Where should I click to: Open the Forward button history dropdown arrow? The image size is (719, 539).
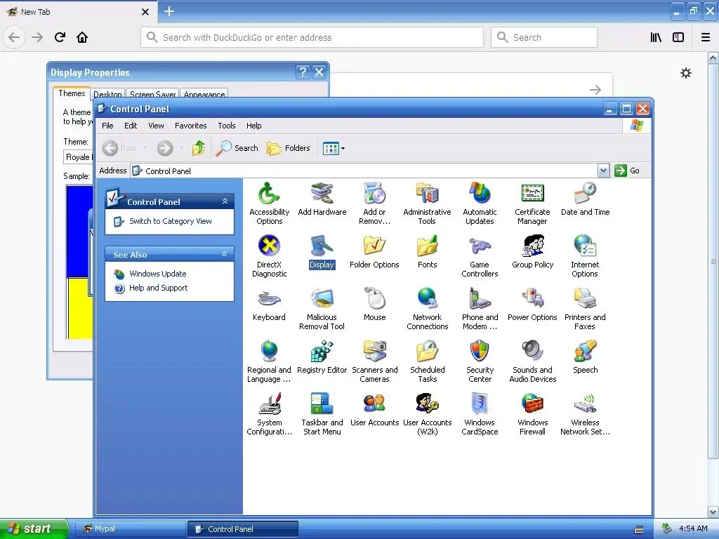coord(182,148)
